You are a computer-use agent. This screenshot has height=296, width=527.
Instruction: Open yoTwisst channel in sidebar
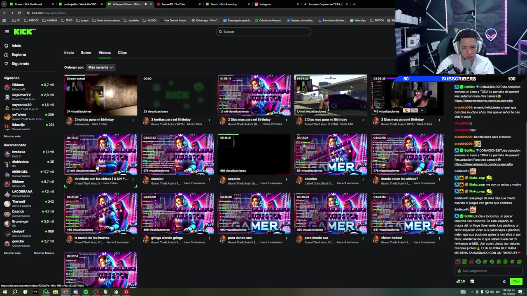[29, 117]
